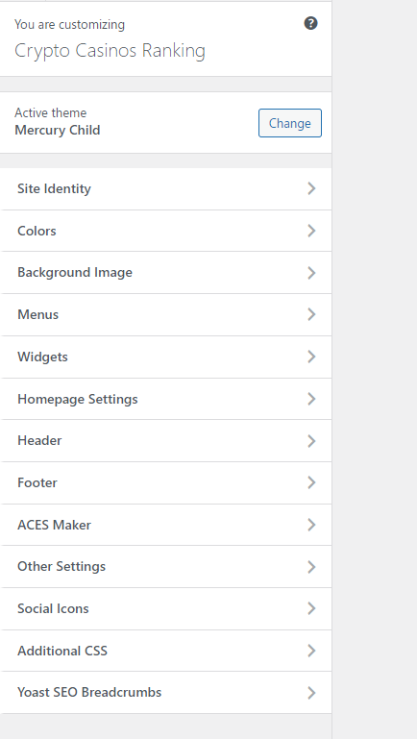Viewport: 417px width, 739px height.
Task: Click the help question mark icon
Action: [310, 23]
